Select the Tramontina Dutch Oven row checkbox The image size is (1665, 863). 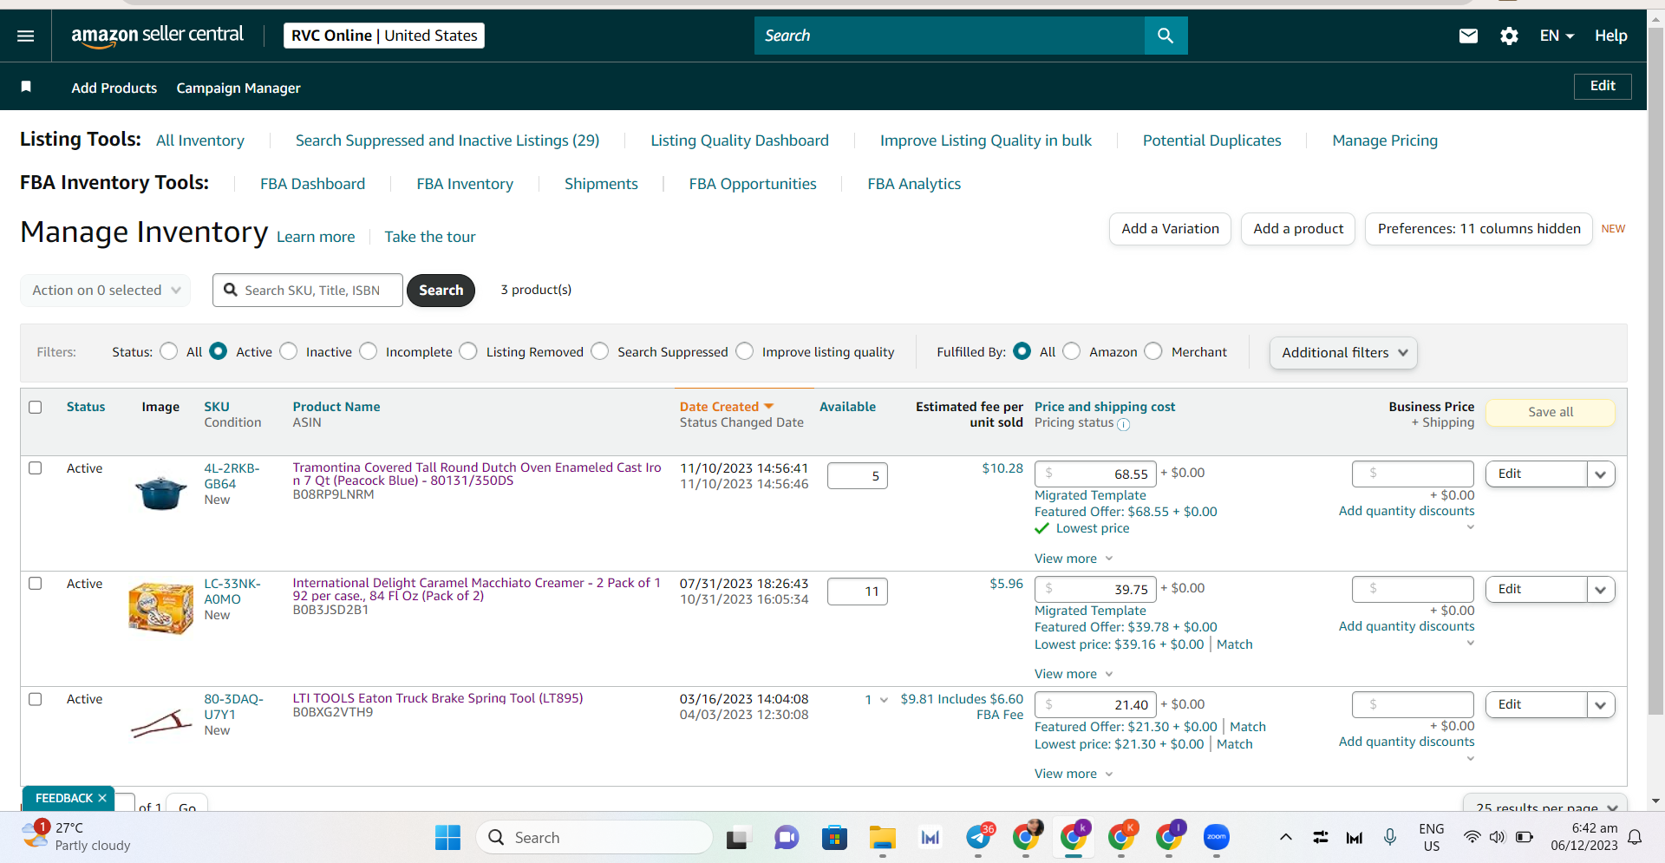click(x=36, y=468)
